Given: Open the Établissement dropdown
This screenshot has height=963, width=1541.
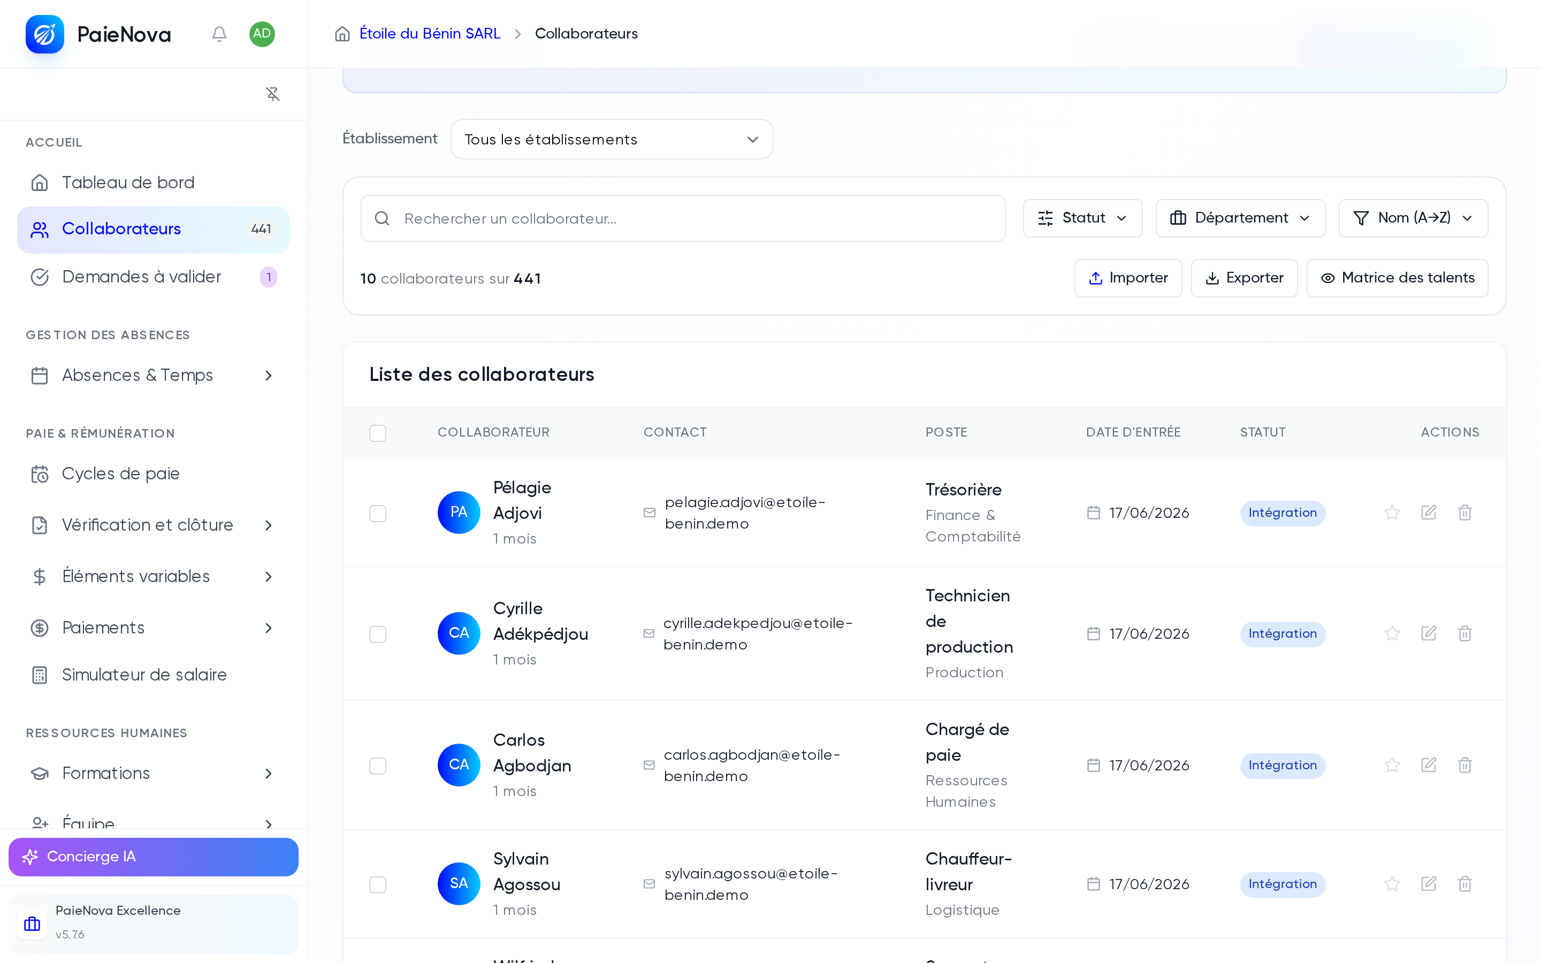Looking at the screenshot, I should pos(611,140).
